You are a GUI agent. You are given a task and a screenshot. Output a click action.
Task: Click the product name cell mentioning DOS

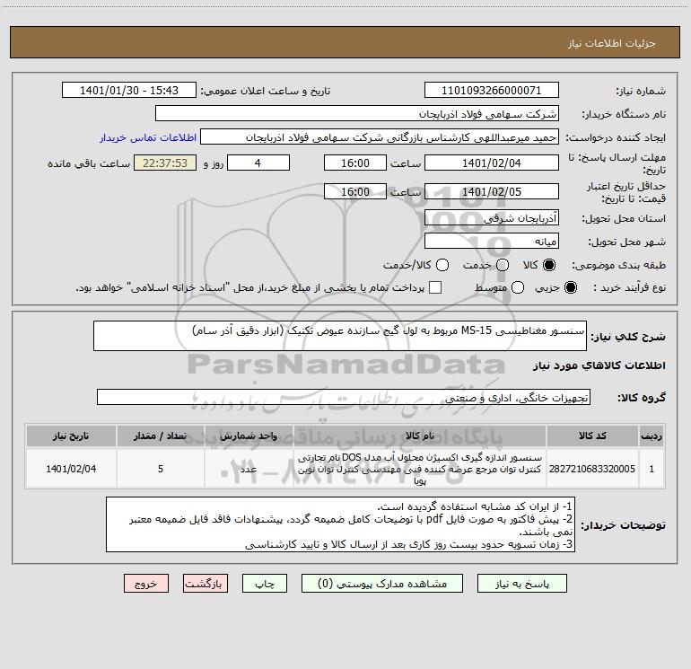pyautogui.click(x=420, y=469)
